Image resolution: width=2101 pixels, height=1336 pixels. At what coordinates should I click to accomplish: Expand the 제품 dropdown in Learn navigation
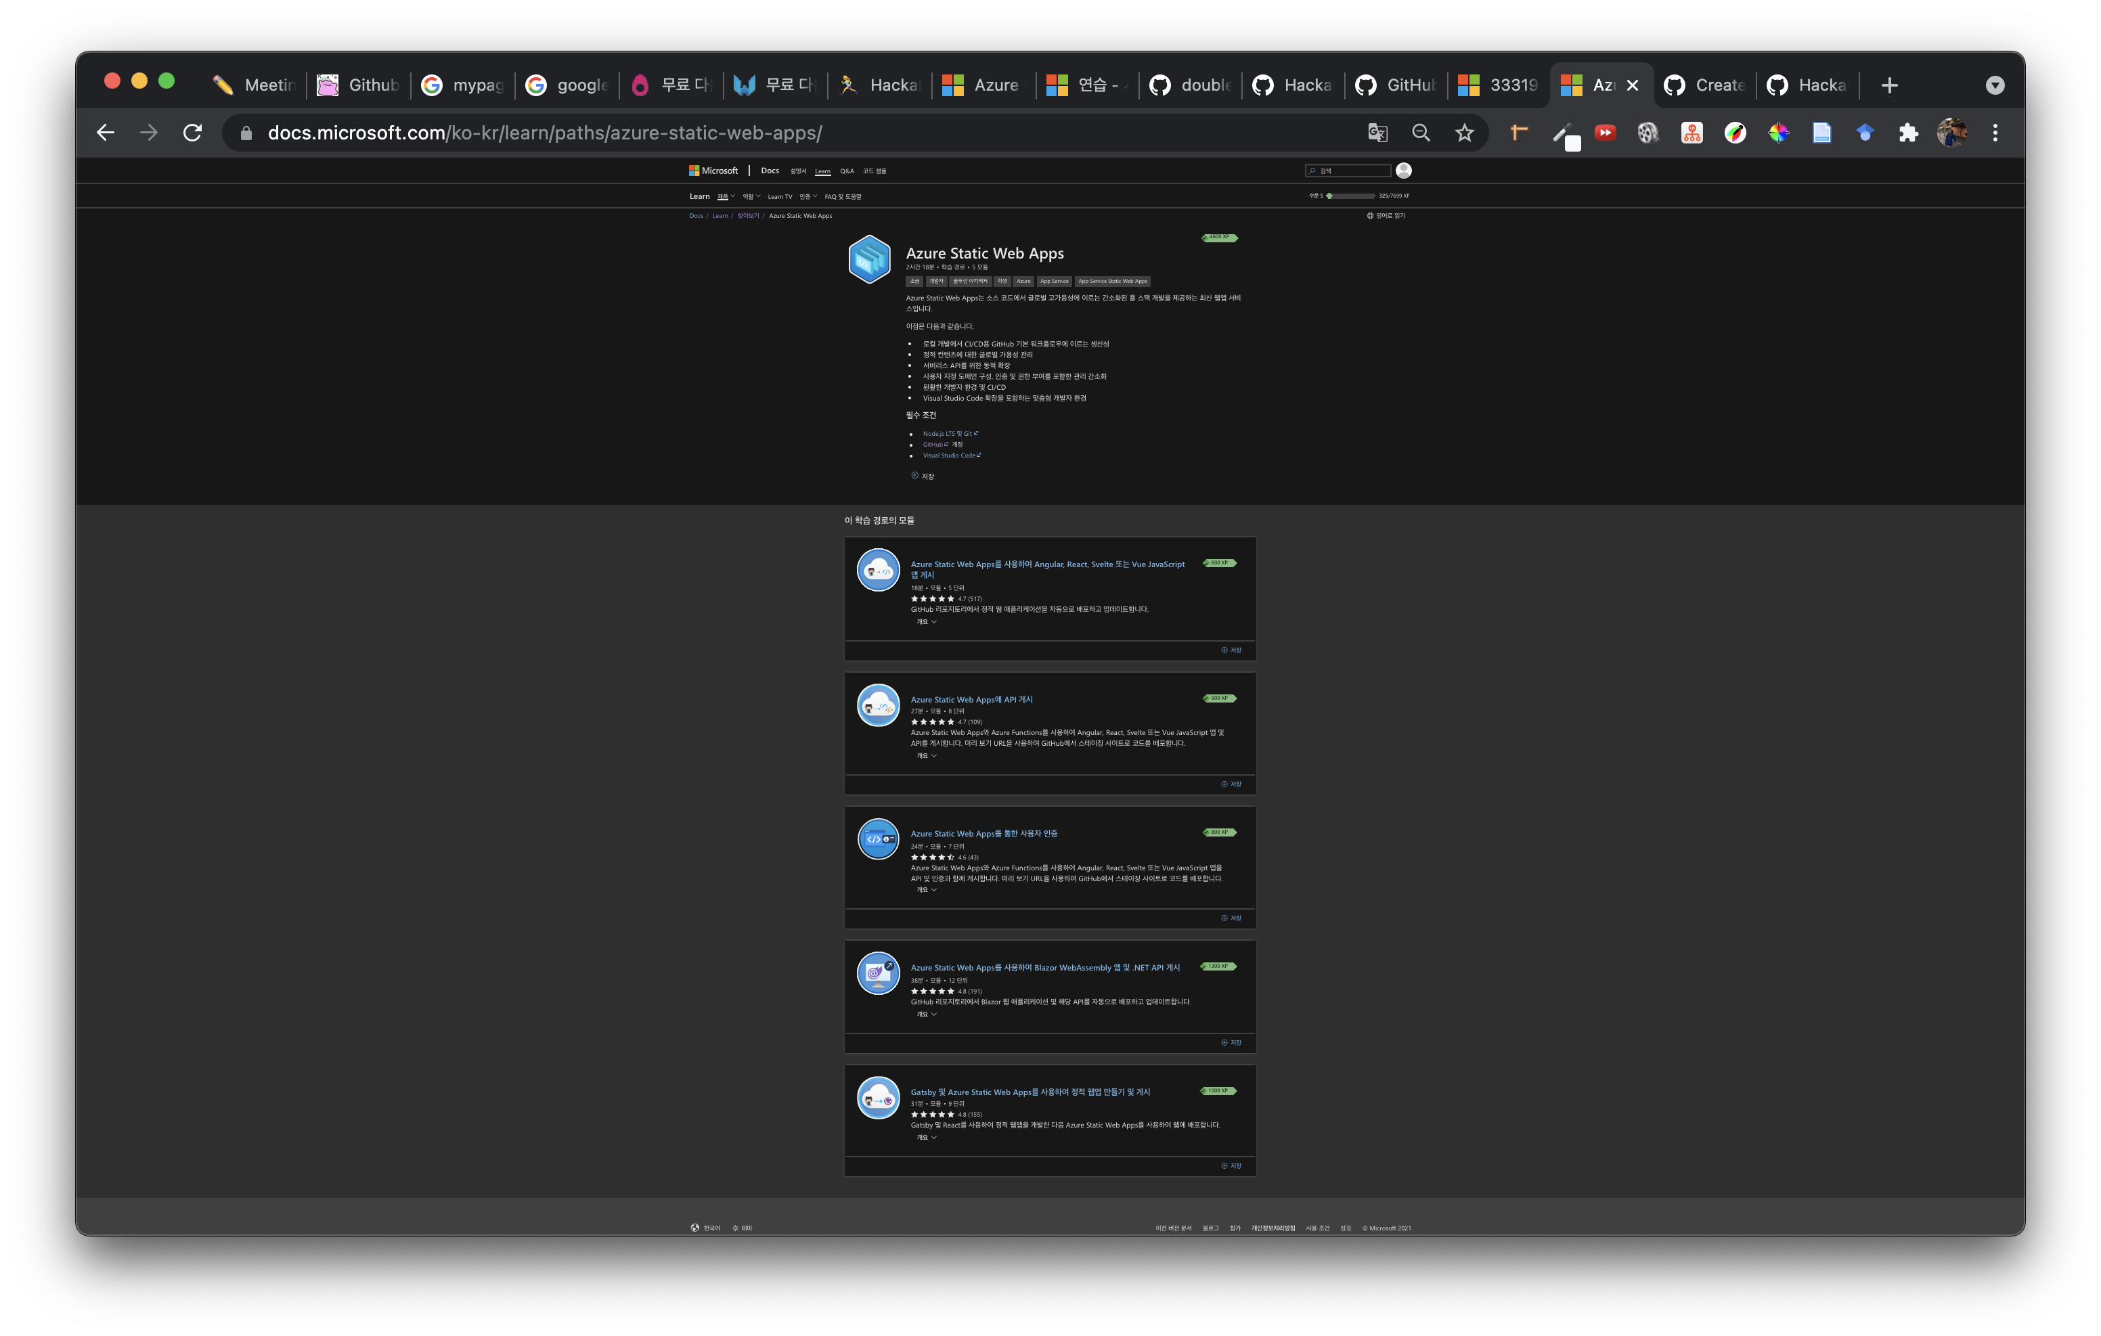tap(725, 196)
